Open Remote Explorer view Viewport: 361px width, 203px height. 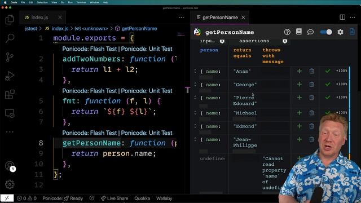click(x=10, y=113)
